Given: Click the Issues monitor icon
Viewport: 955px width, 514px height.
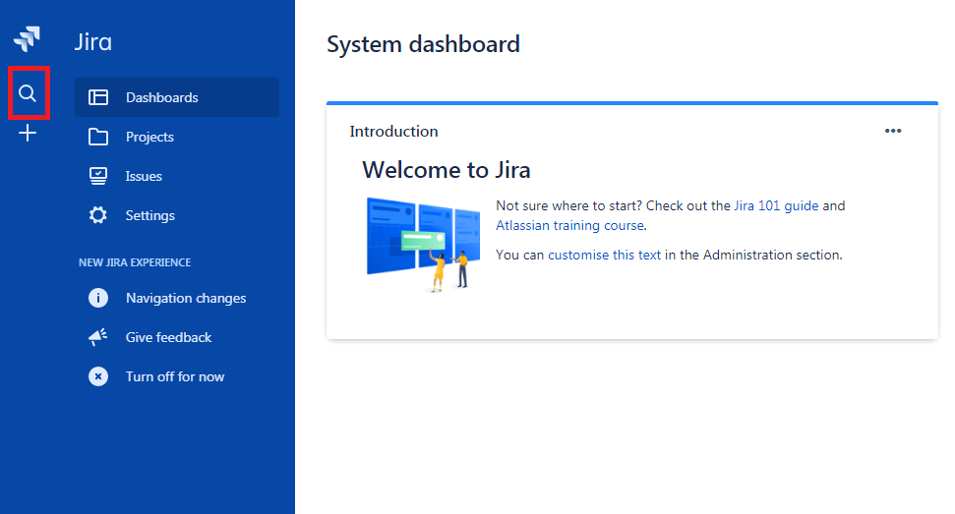Looking at the screenshot, I should click(98, 176).
